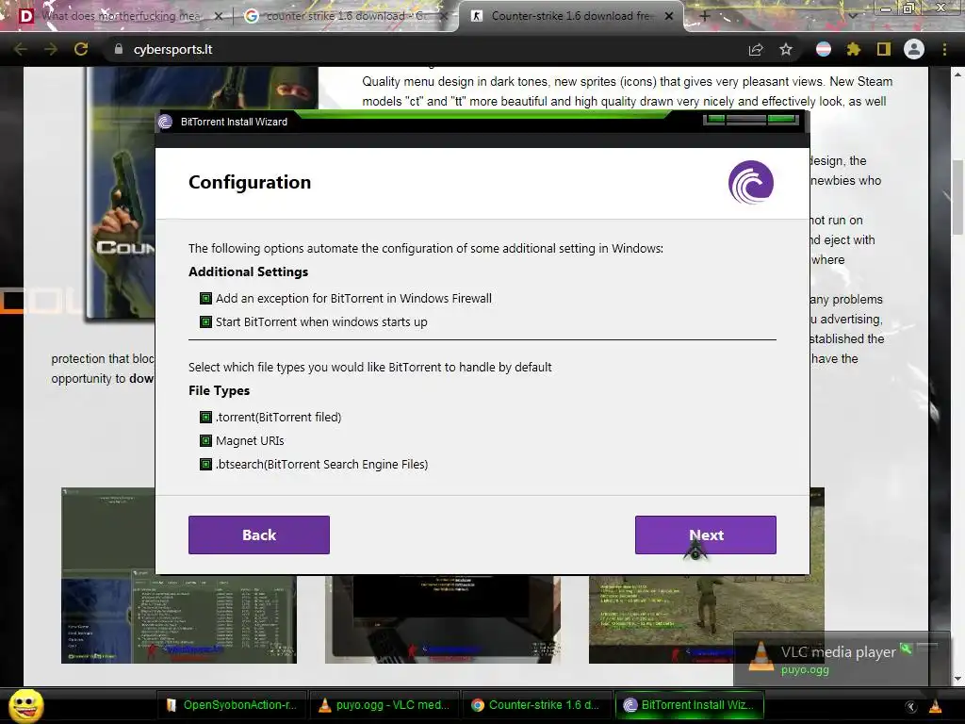Image resolution: width=965 pixels, height=724 pixels.
Task: Toggle Start BitTorrent when windows starts up
Action: coord(205,322)
